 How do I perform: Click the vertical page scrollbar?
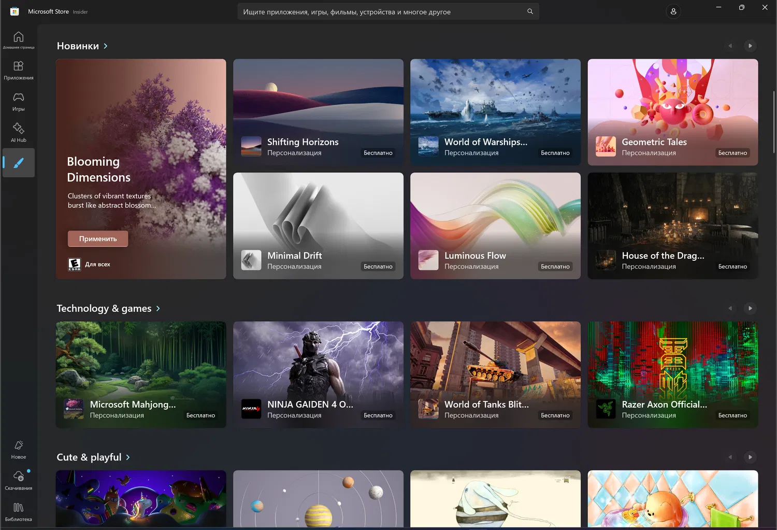tap(774, 122)
